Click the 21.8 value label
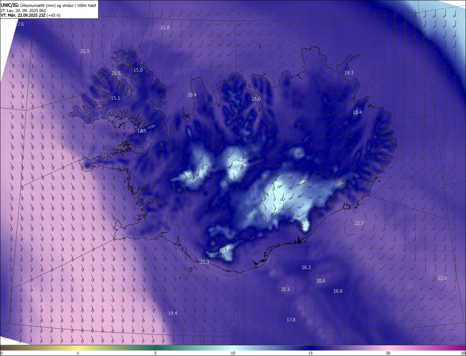 click(165, 28)
